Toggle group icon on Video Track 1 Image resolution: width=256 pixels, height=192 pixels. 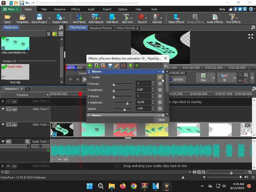click(14, 124)
